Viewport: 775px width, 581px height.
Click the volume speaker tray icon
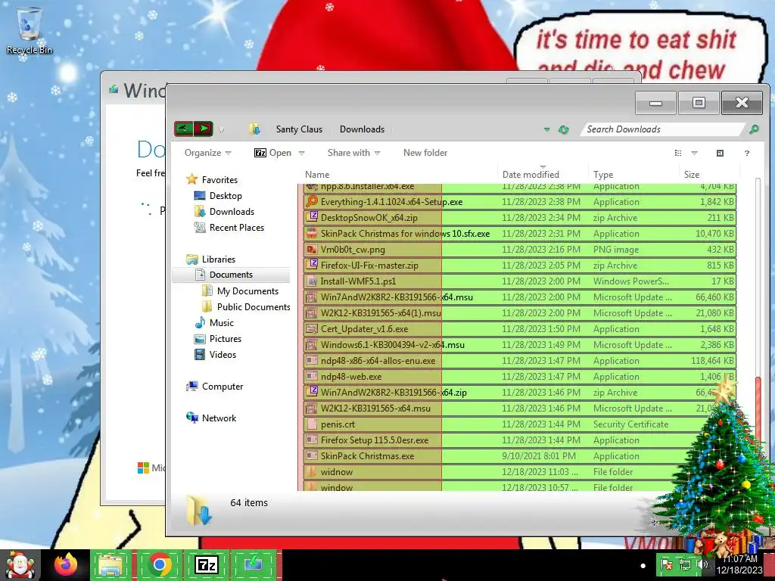tap(702, 564)
